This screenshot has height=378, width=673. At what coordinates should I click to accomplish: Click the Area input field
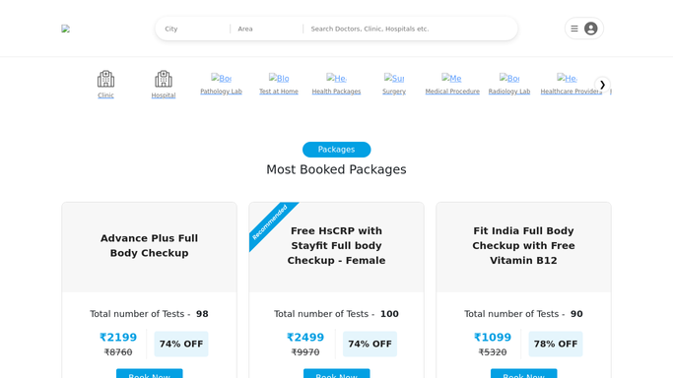coord(268,29)
